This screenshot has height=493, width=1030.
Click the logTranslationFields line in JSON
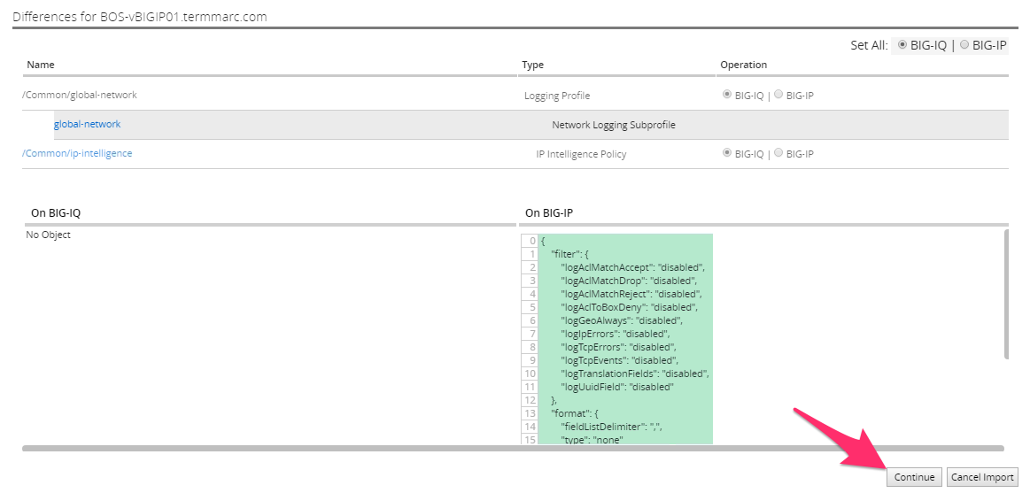(x=635, y=374)
